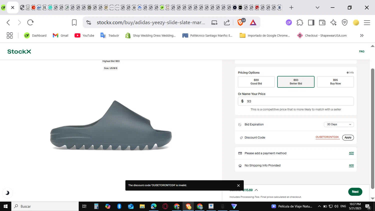Click the install app icon in address bar

[214, 22]
